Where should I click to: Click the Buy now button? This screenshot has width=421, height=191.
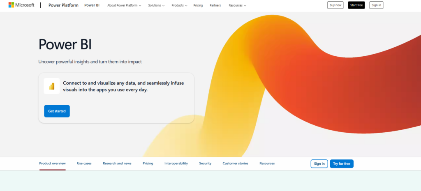click(335, 5)
